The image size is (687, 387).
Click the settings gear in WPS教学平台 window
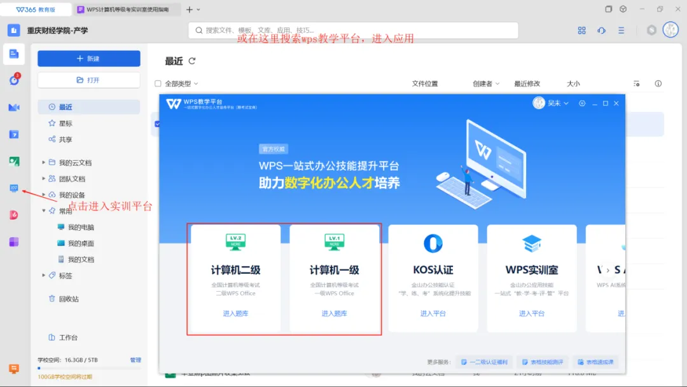click(582, 104)
